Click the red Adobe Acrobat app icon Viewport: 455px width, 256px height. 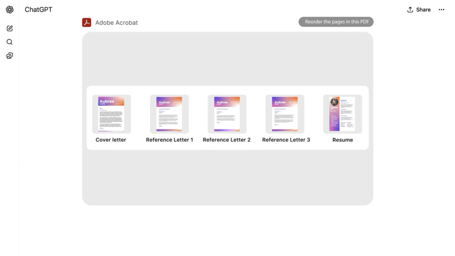click(87, 22)
